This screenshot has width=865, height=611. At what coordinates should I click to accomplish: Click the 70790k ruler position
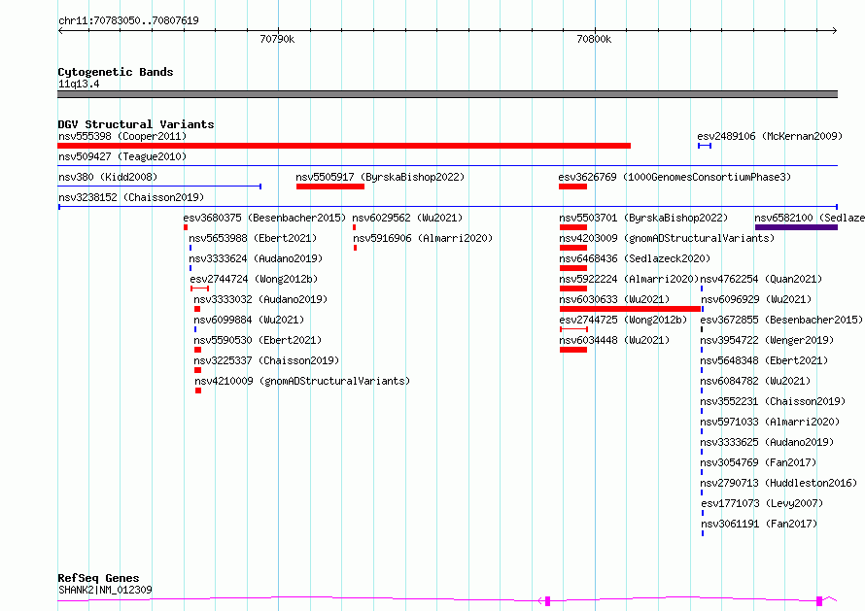[x=277, y=39]
